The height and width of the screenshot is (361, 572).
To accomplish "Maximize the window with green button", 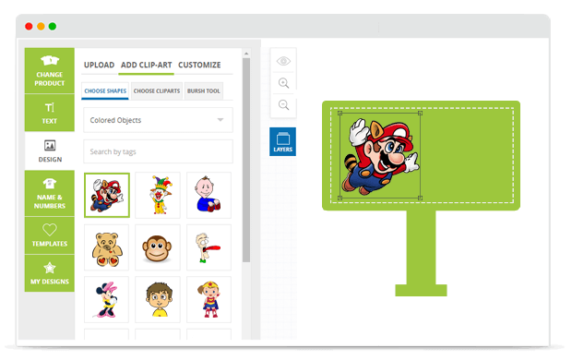I will [53, 26].
